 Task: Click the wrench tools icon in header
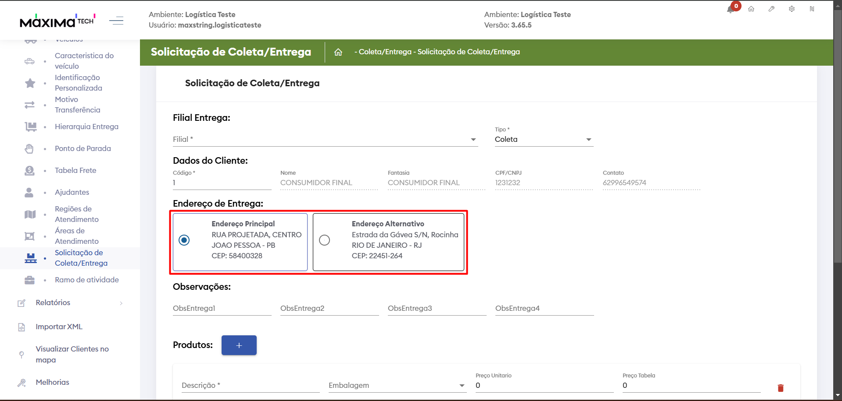tap(771, 9)
